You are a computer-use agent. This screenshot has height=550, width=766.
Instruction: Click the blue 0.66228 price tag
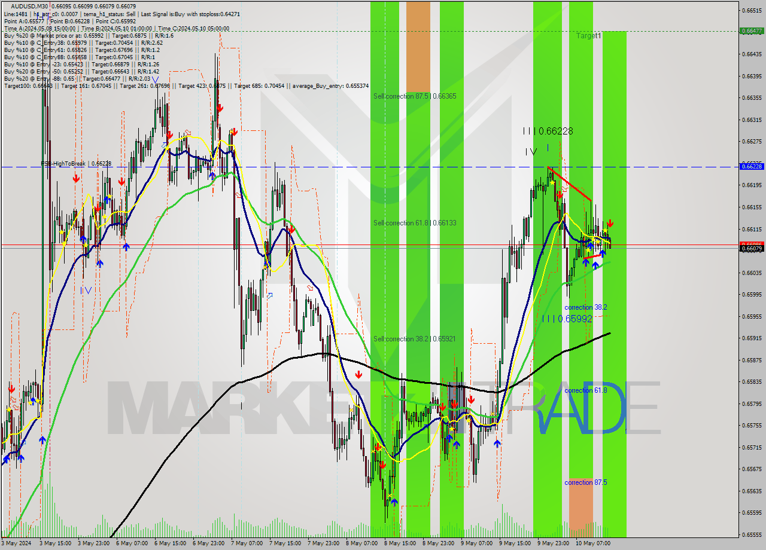[x=752, y=166]
